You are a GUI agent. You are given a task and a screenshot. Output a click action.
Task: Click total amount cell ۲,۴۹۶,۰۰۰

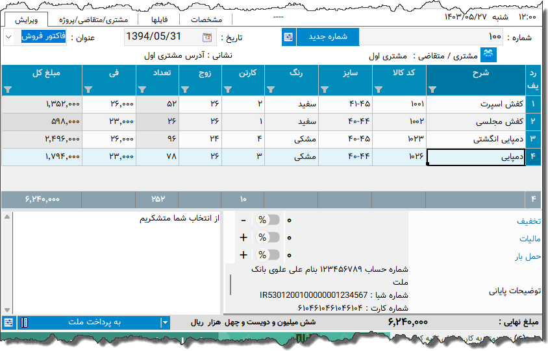click(x=42, y=139)
